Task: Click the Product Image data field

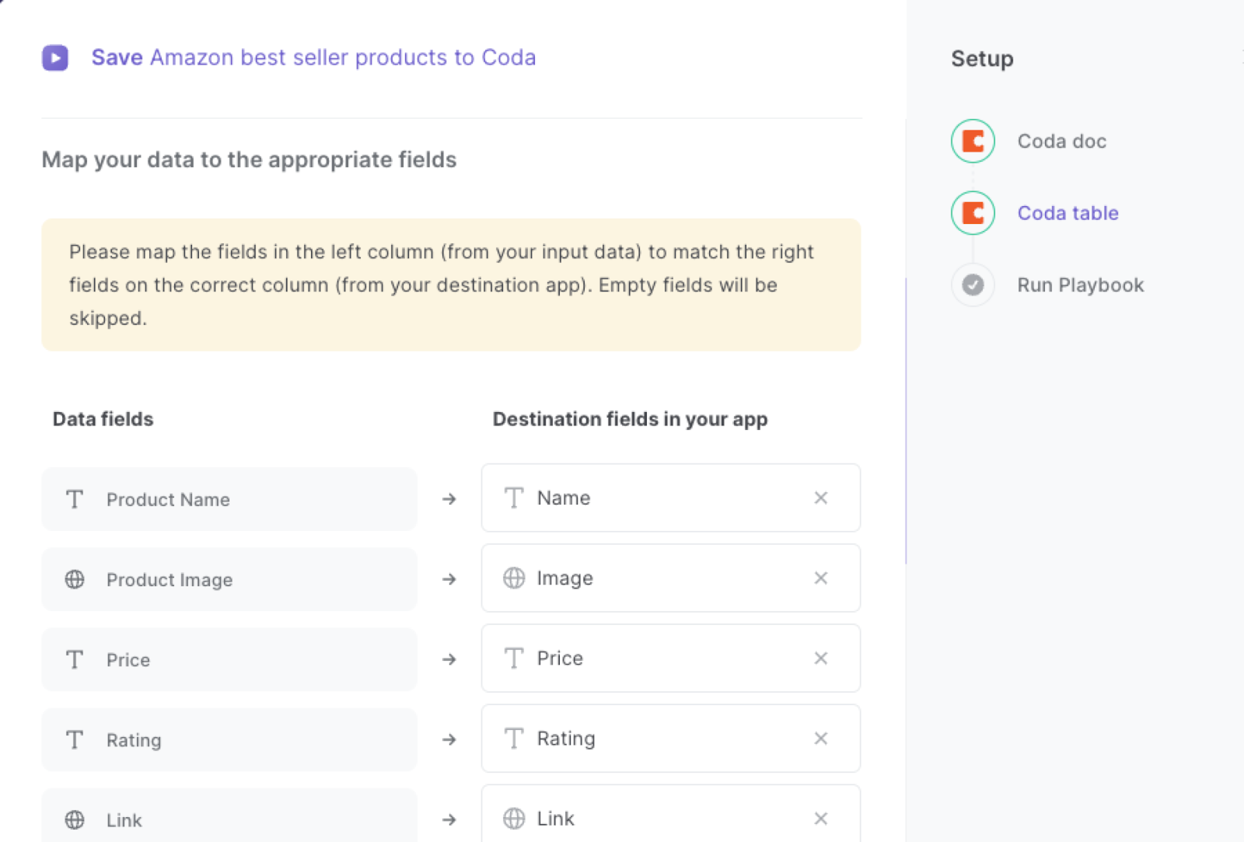Action: pyautogui.click(x=229, y=579)
